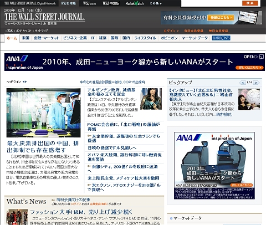The width and height of the screenshot is (266, 225).
Task: Open headline 最大炭素排出国の中国 article
Action: click(x=43, y=147)
